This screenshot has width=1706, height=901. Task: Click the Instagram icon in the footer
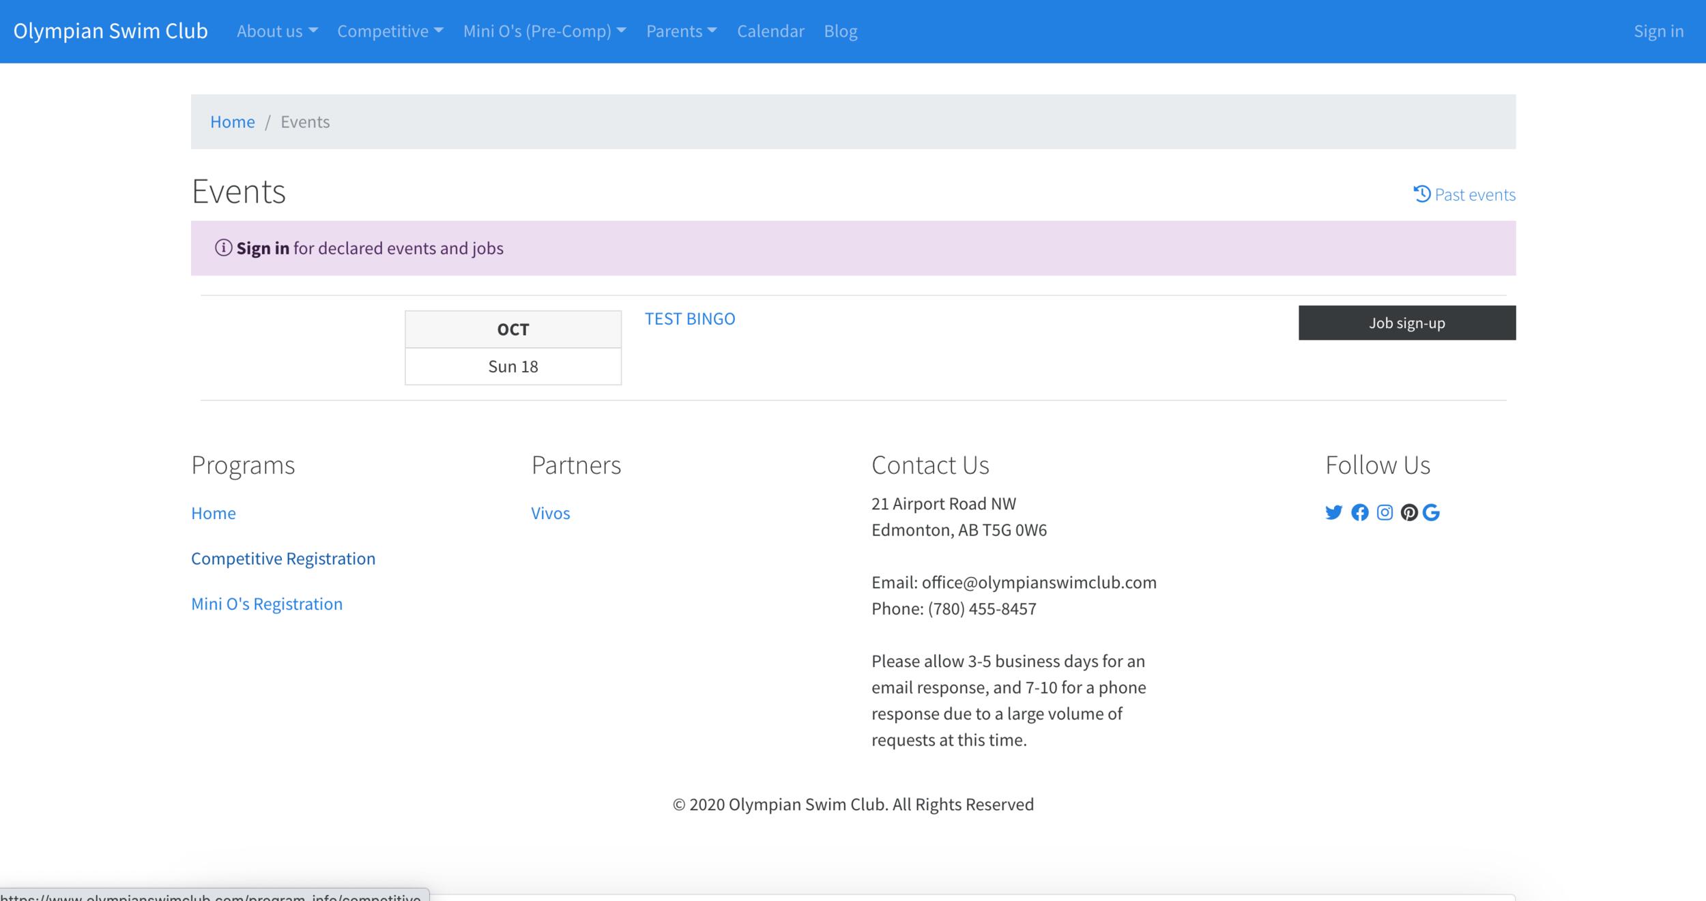click(1385, 512)
